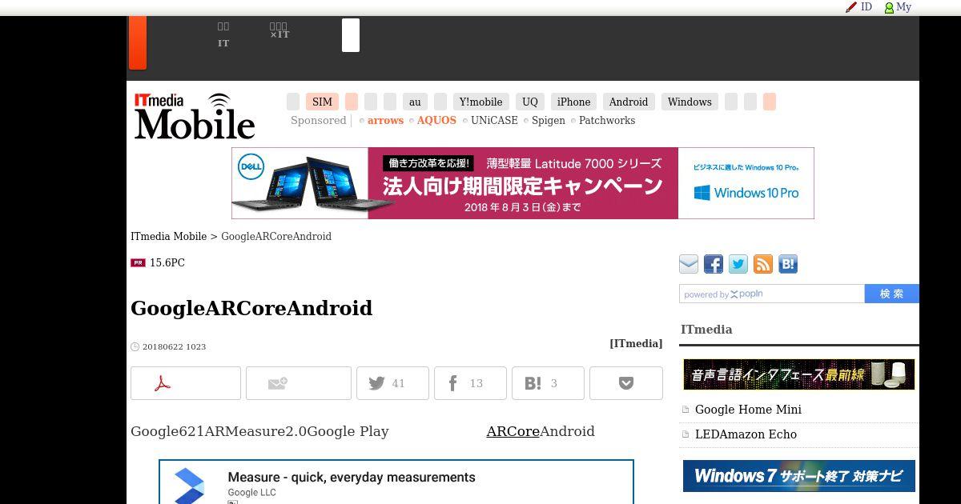
Task: Open the Hatena B! icon in sidebar
Action: pos(788,264)
